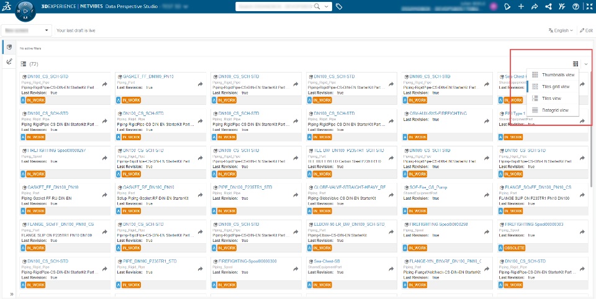This screenshot has height=299, width=596.
Task: Click the pencil icon beside Edit
Action: 582,30
